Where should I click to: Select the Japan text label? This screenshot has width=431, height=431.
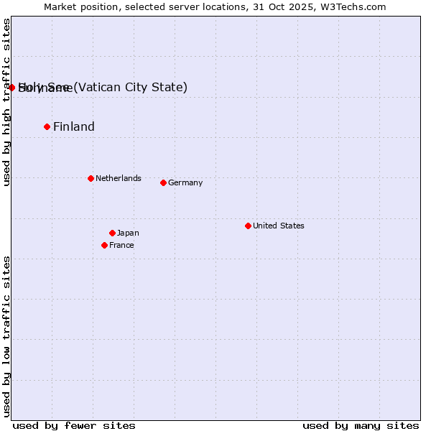coord(128,233)
